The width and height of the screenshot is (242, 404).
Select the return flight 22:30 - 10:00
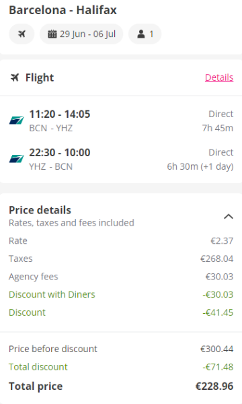point(121,159)
